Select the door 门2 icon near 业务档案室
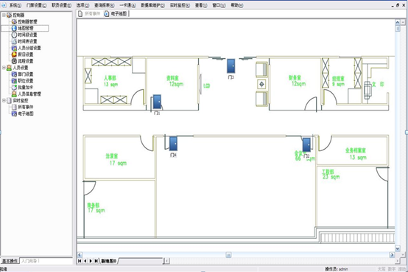The width and height of the screenshot is (408, 272). tap(306, 145)
